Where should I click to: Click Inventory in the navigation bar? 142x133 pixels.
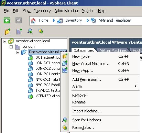74,20
